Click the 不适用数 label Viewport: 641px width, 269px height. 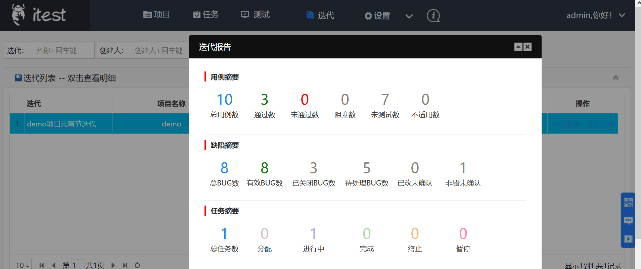click(425, 115)
